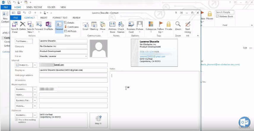Switch to FORMAT TEXT tab

click(x=60, y=17)
